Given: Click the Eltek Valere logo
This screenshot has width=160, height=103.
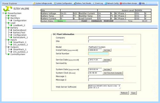Looking at the screenshot, I should [x=16, y=9].
